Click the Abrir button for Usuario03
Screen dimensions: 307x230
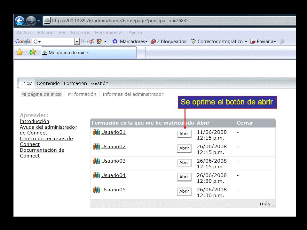[x=184, y=163]
